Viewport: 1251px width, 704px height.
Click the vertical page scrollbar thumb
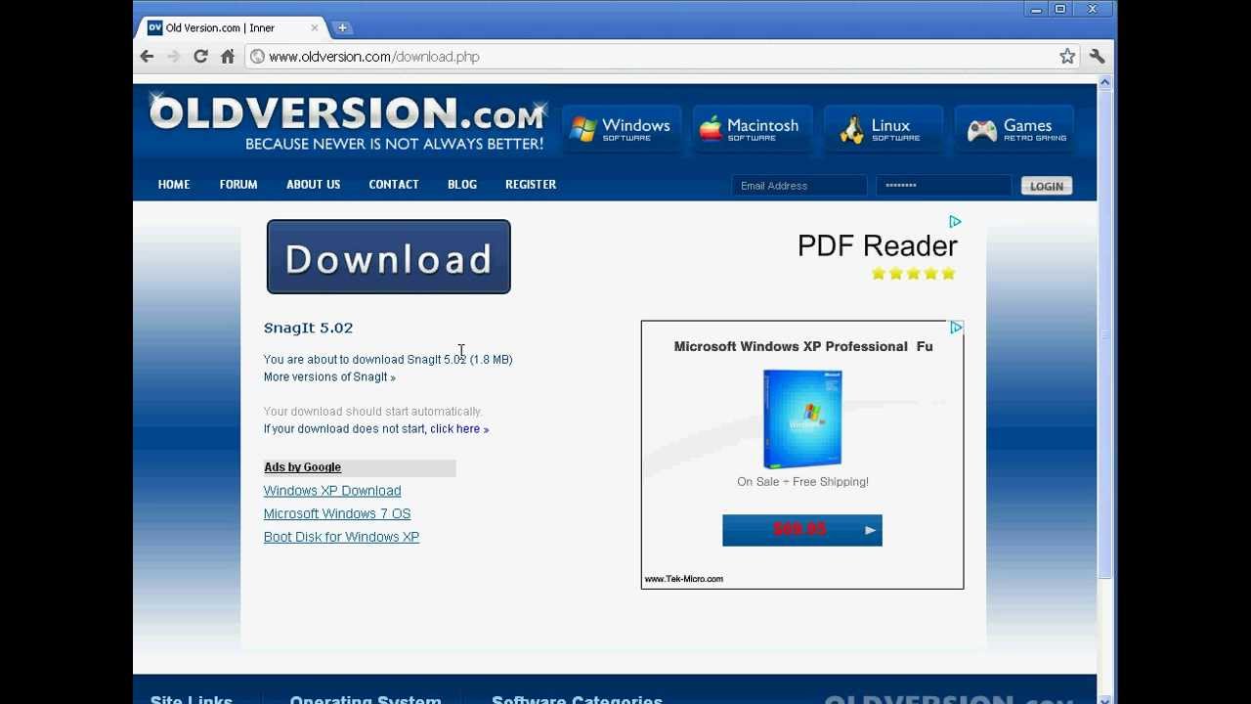[x=1105, y=332]
